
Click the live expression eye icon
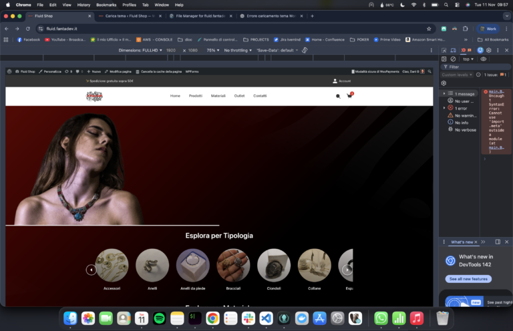[x=484, y=59]
